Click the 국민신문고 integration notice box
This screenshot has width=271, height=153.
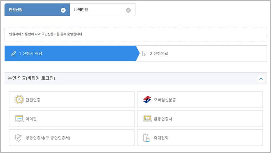pos(135,34)
